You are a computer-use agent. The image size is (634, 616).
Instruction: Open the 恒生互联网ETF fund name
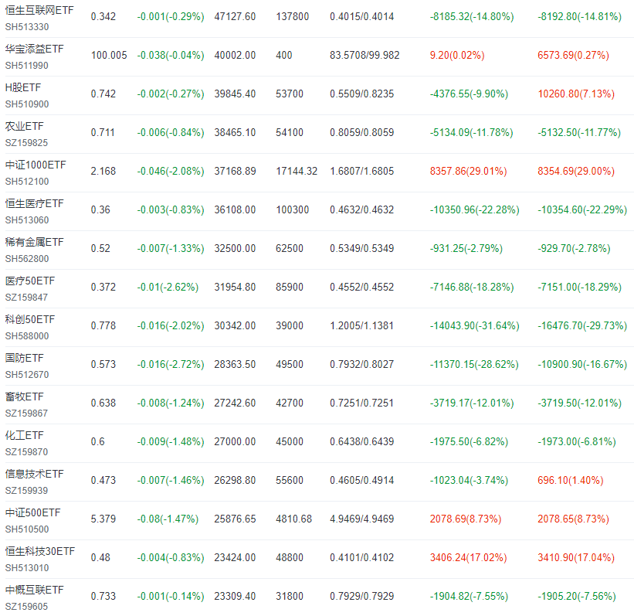tap(39, 10)
